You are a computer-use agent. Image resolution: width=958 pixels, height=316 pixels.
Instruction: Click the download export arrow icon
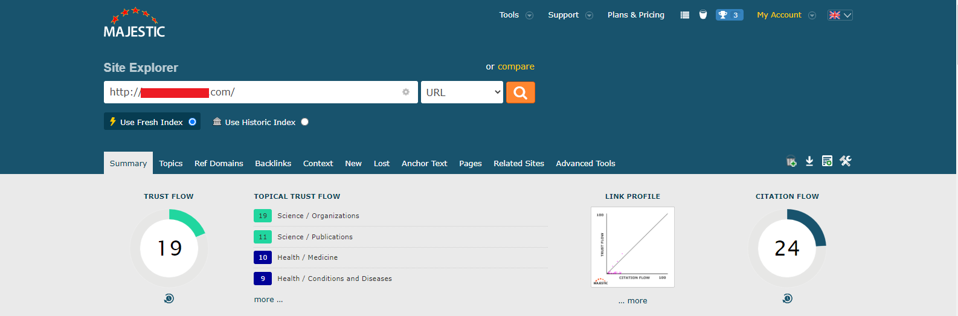tap(809, 161)
